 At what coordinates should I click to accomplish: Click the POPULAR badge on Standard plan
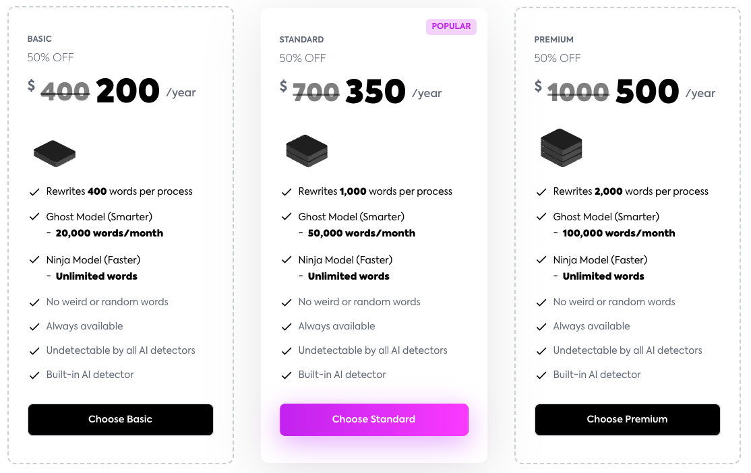pyautogui.click(x=451, y=26)
